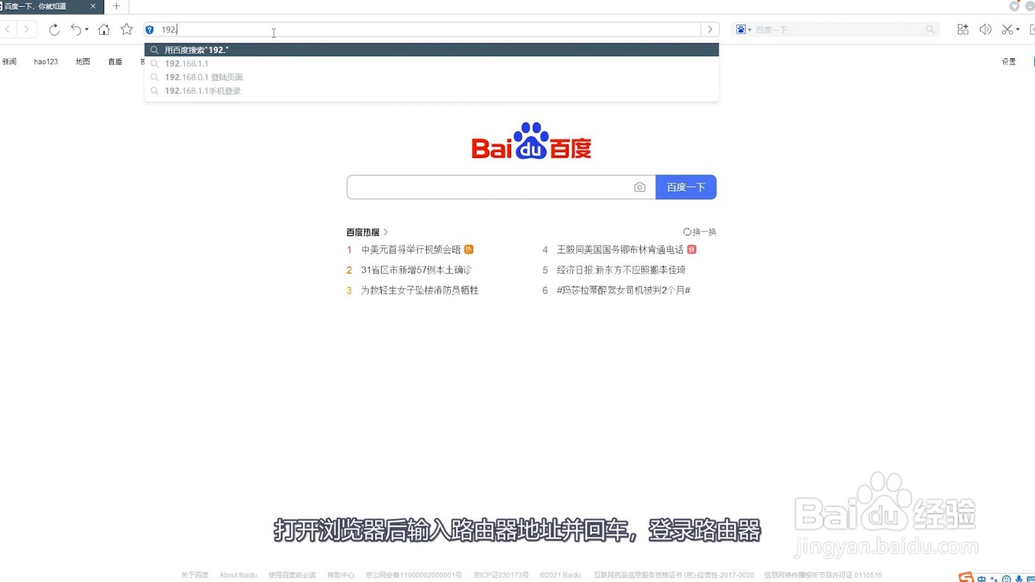This screenshot has height=582, width=1035.
Task: Toggle the speaker mute icon
Action: [x=985, y=29]
